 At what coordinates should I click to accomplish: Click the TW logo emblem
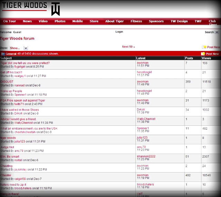pyautogui.click(x=56, y=9)
